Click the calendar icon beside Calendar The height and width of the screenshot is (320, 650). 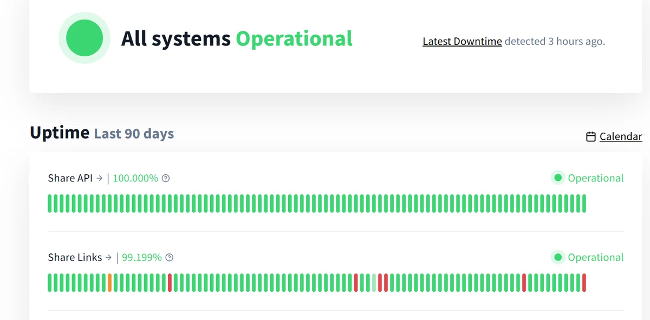[x=591, y=137]
